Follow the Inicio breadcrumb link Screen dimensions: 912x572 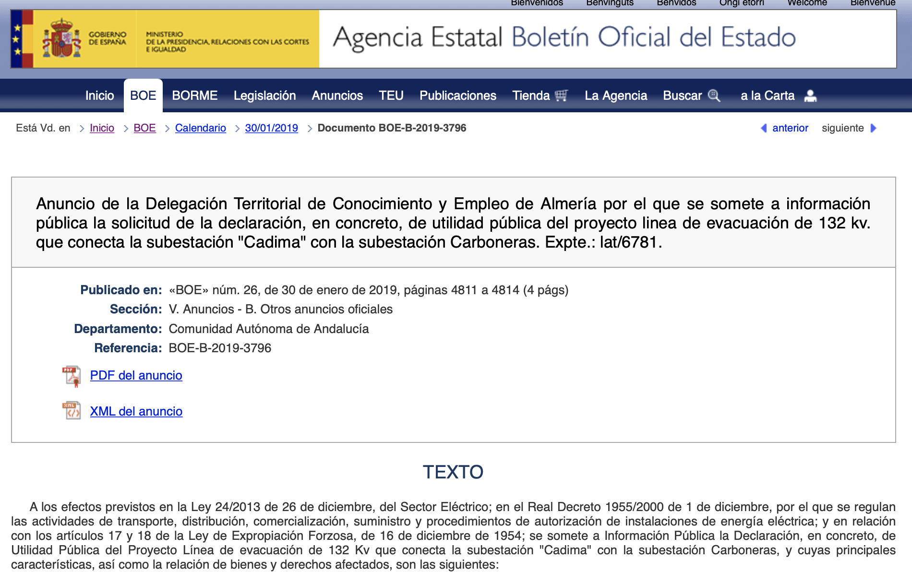click(x=102, y=128)
